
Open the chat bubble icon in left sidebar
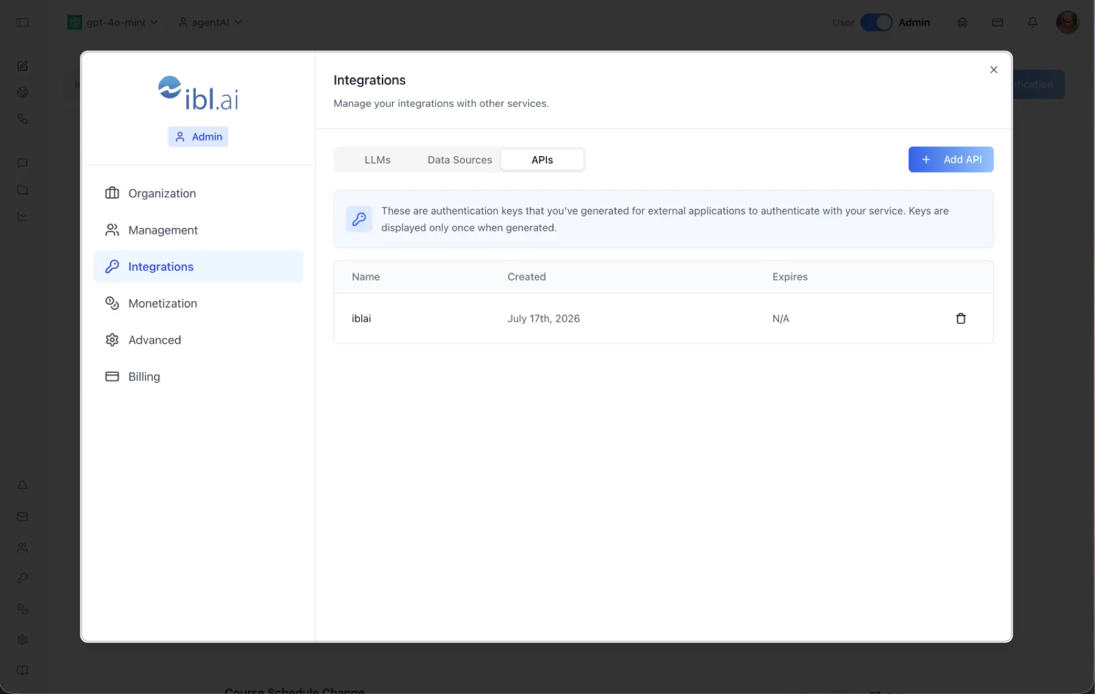pos(23,163)
